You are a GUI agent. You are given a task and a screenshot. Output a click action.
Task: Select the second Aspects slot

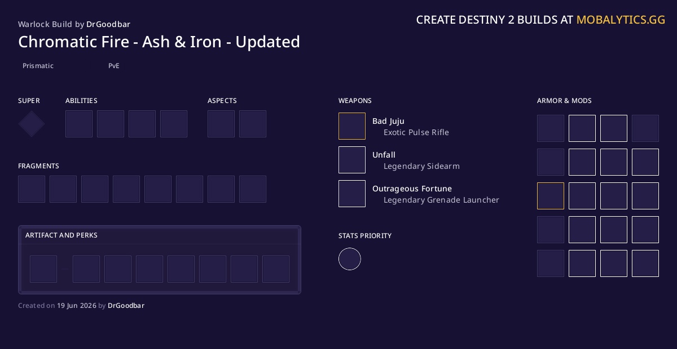pyautogui.click(x=253, y=124)
